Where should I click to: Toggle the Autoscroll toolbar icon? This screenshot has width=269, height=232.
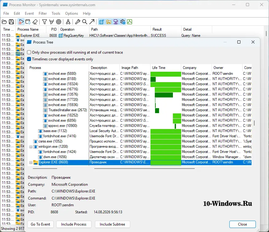click(28, 22)
